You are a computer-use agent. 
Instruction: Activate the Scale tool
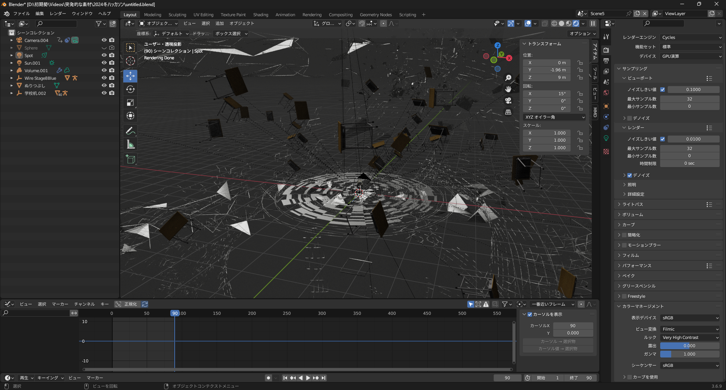click(x=130, y=102)
